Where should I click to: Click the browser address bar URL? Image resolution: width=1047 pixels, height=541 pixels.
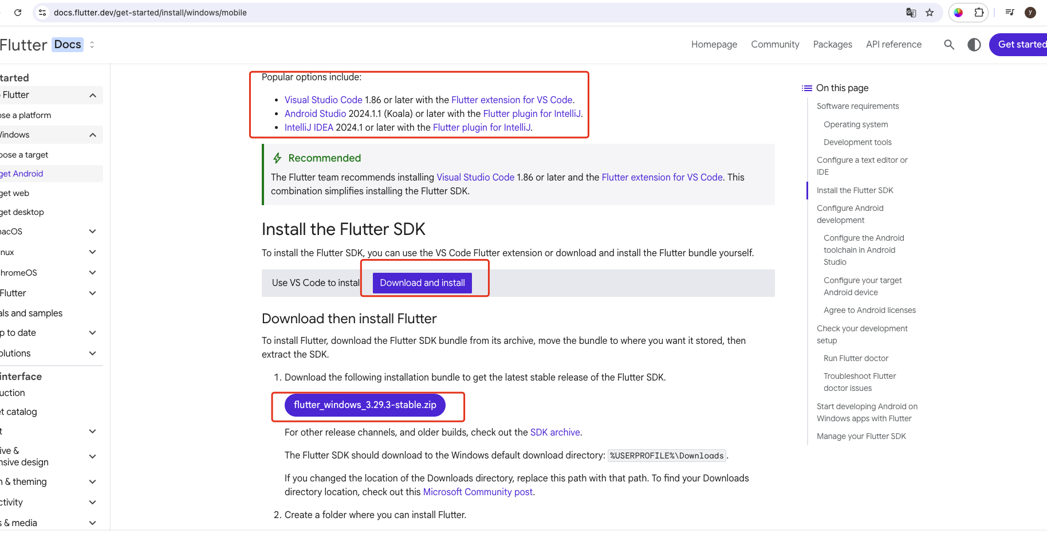pyautogui.click(x=150, y=13)
